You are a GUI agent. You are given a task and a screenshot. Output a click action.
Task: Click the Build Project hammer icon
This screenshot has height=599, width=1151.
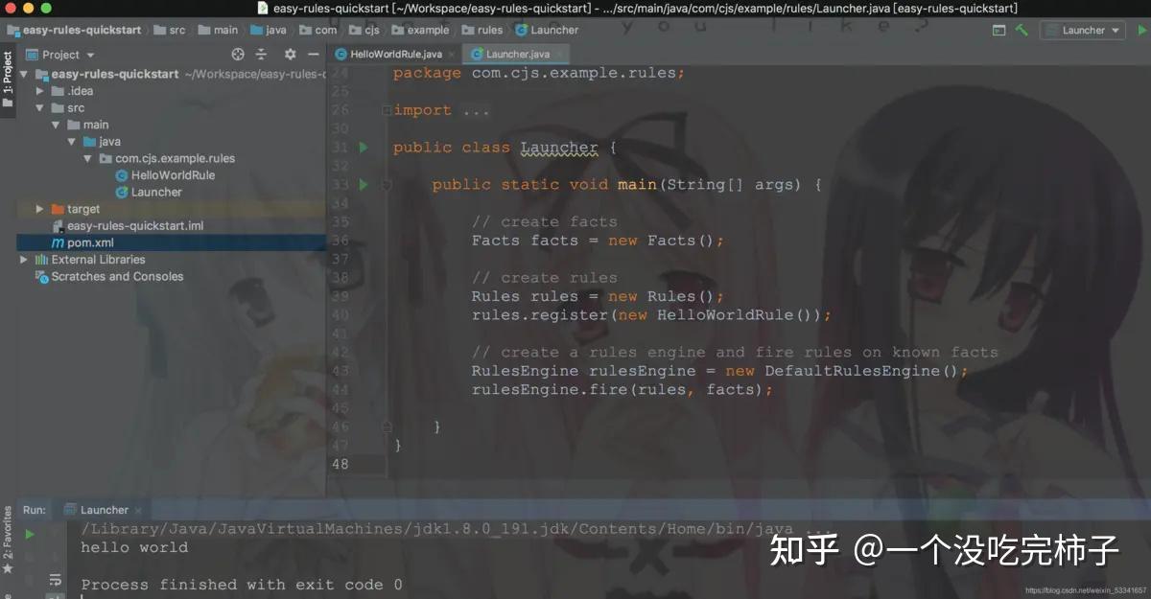point(1021,30)
